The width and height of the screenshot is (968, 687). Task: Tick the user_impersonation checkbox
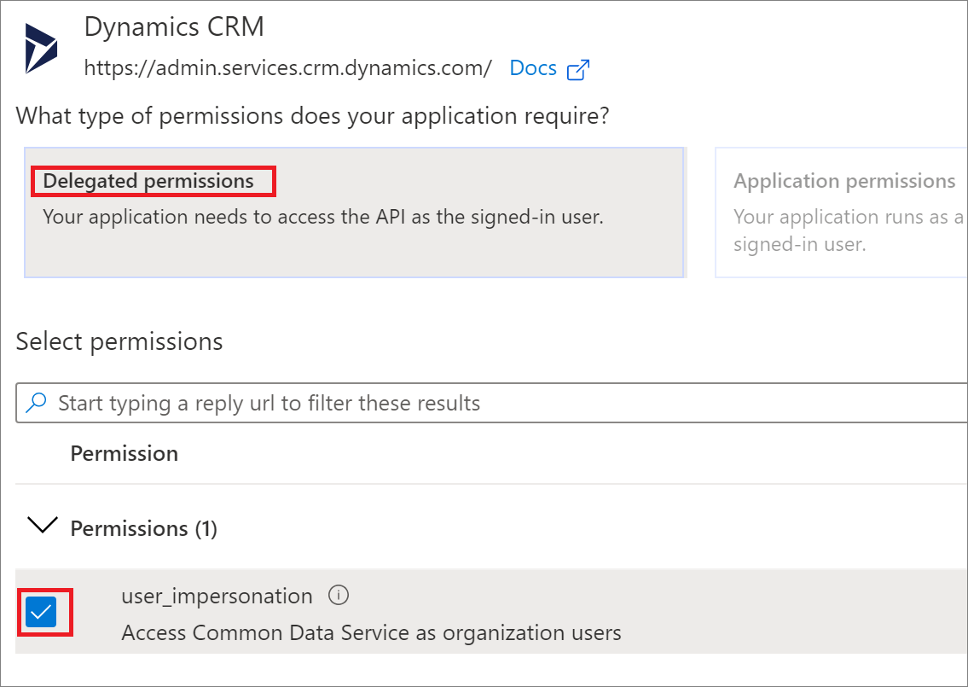(x=41, y=612)
